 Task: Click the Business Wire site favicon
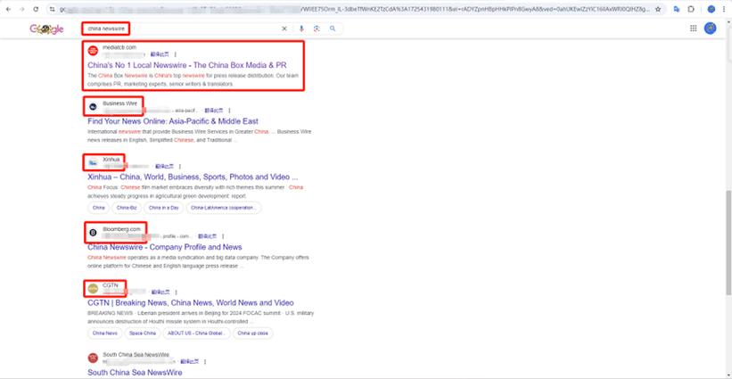pos(93,107)
